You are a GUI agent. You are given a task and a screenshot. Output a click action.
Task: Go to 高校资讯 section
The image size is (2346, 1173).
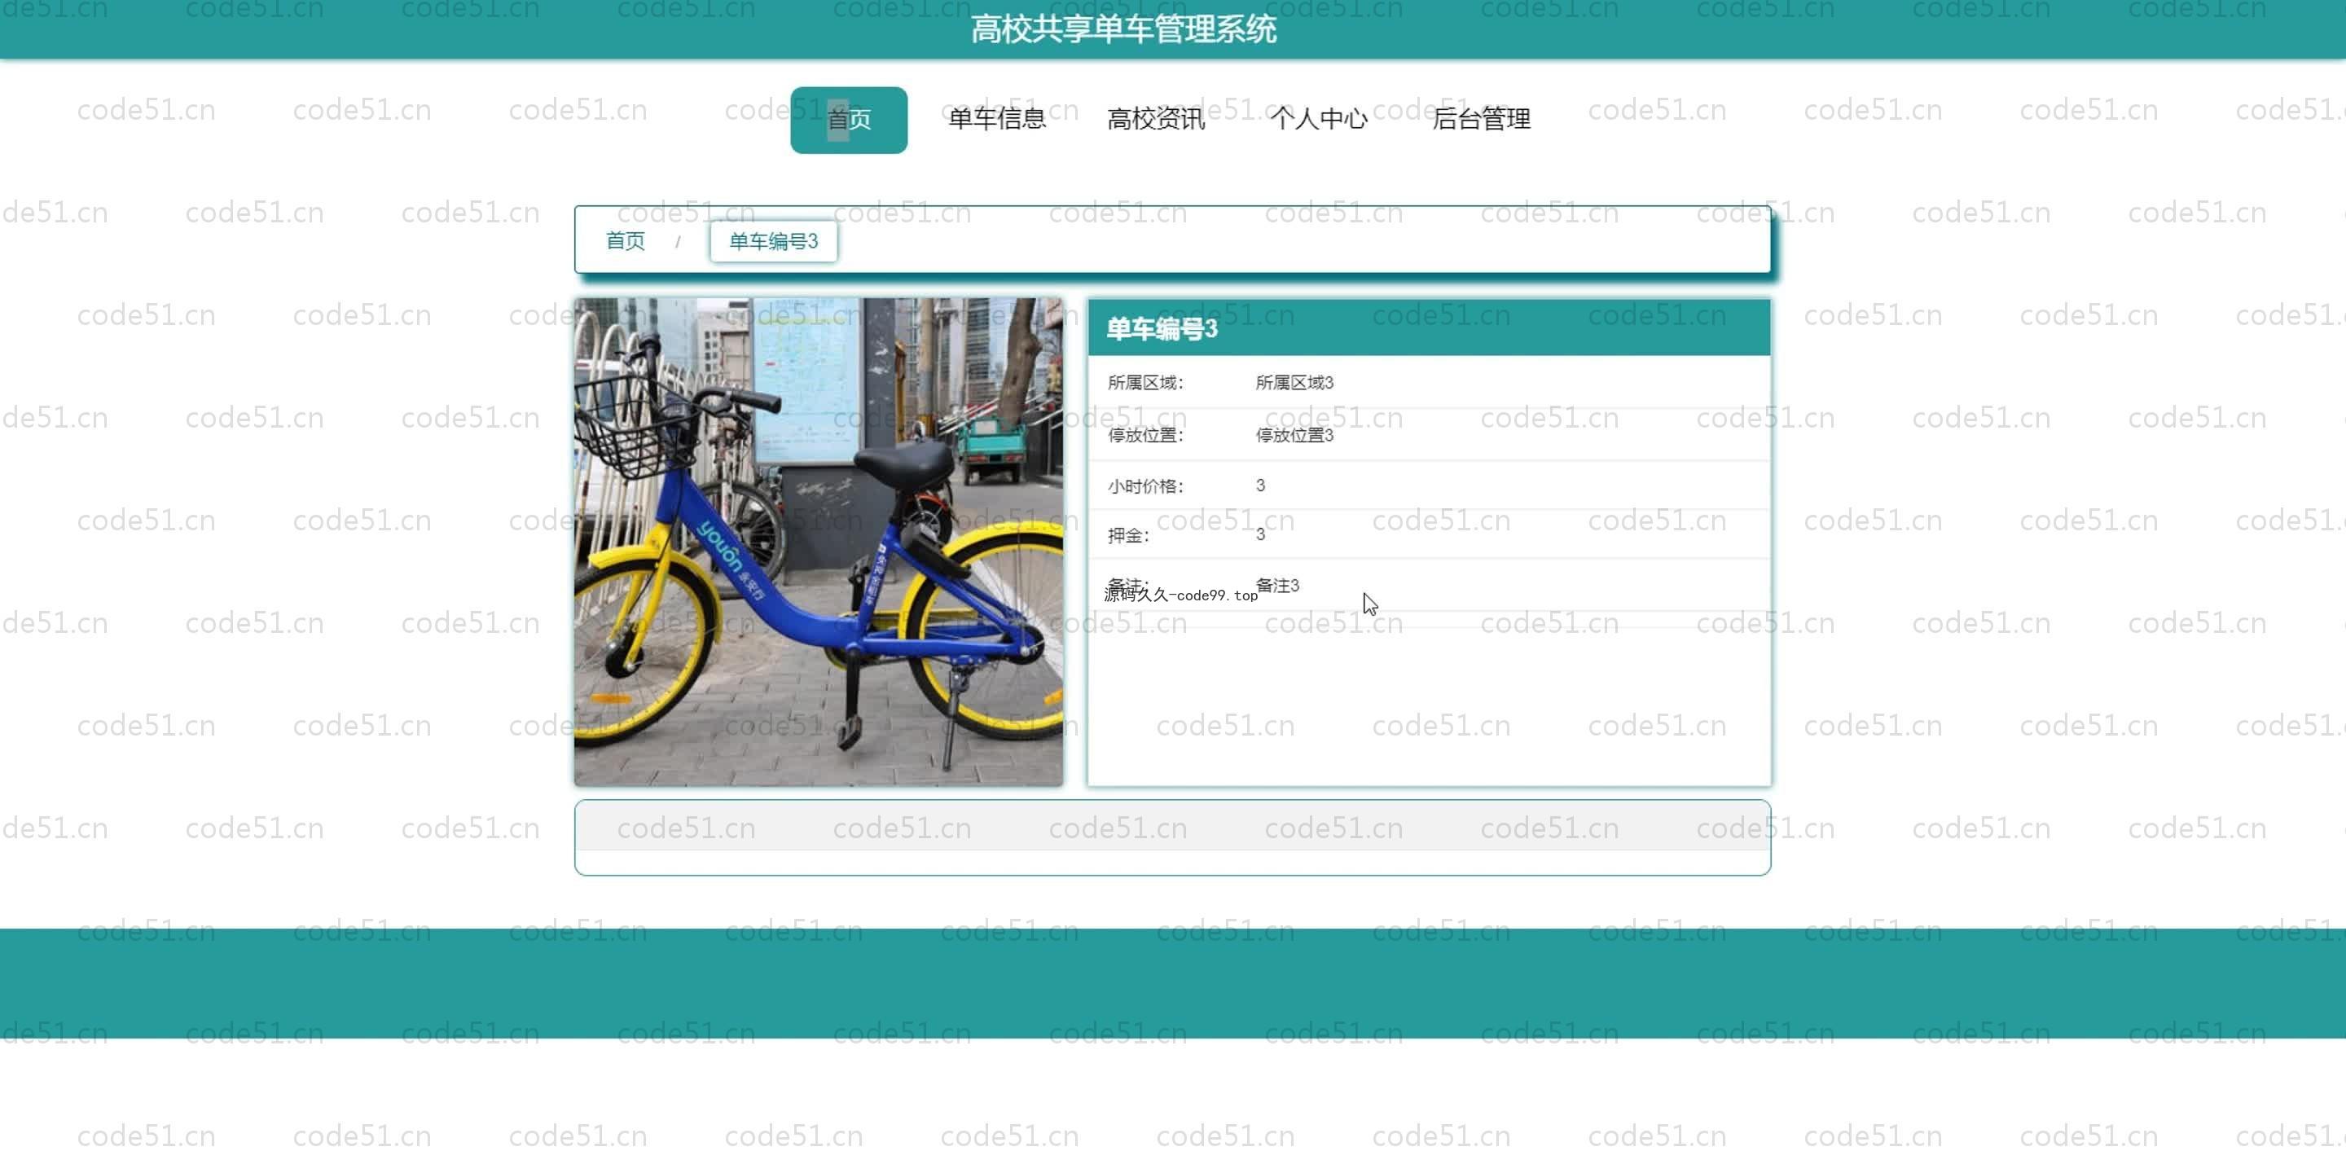coord(1156,118)
